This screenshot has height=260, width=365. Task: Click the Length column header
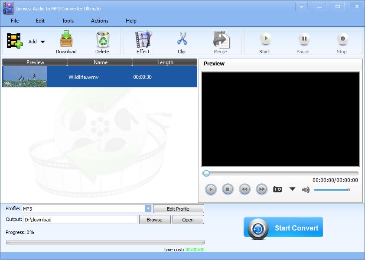click(x=165, y=62)
